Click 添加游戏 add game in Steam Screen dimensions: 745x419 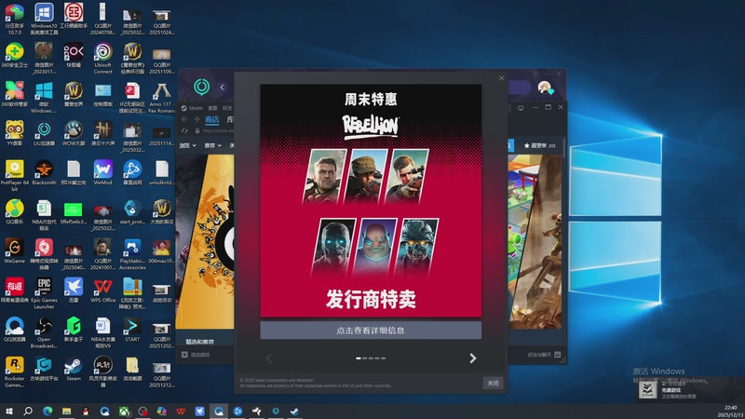[x=196, y=355]
